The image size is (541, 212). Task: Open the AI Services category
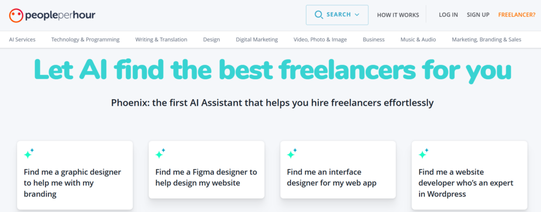click(22, 40)
